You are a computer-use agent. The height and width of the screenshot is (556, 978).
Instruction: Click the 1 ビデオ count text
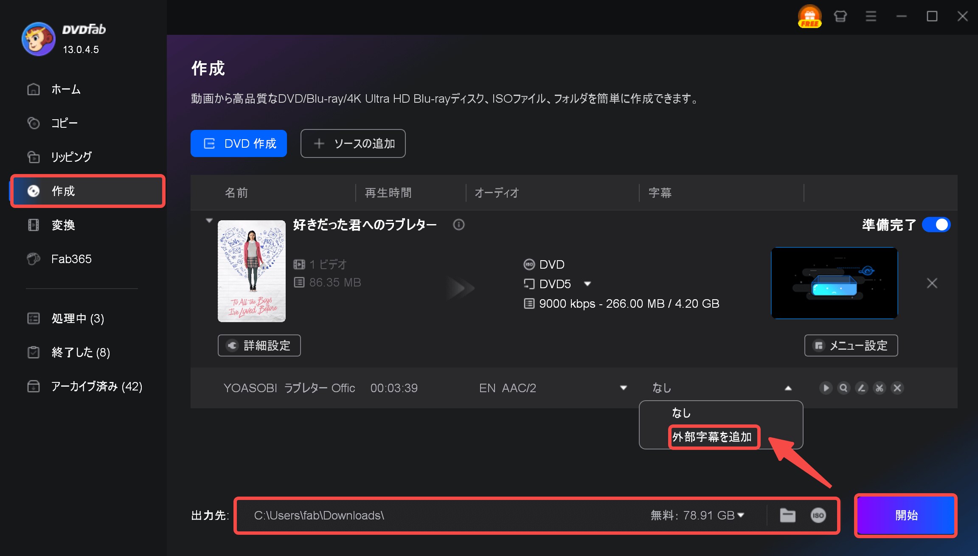[328, 264]
